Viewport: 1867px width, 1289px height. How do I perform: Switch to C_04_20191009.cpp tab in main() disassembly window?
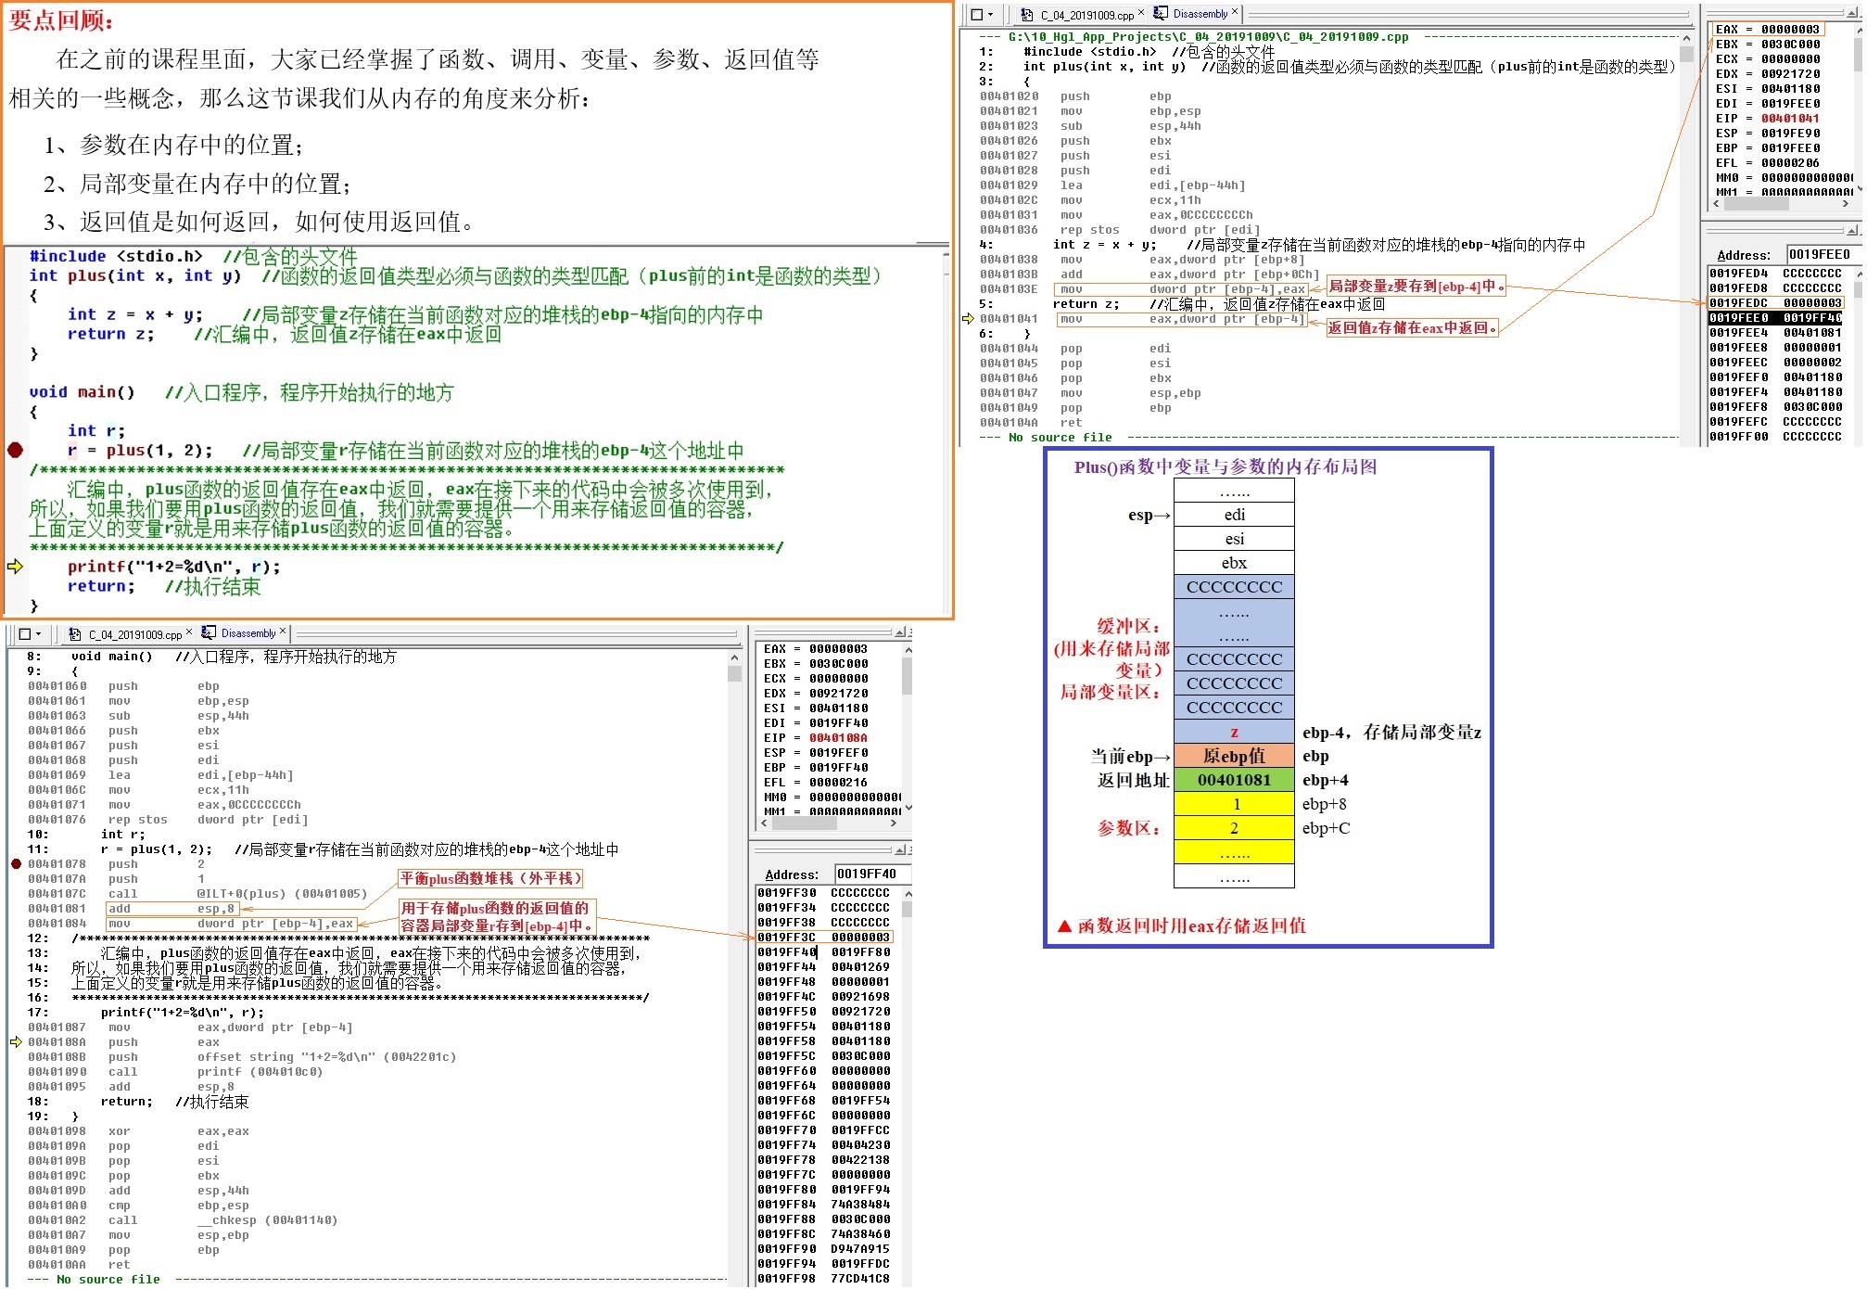pos(135,634)
